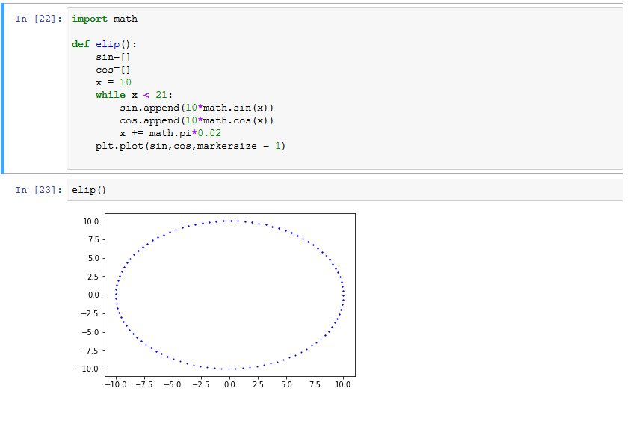Click the In [23] prompt label
Screen dimensions: 630x424
pos(39,190)
